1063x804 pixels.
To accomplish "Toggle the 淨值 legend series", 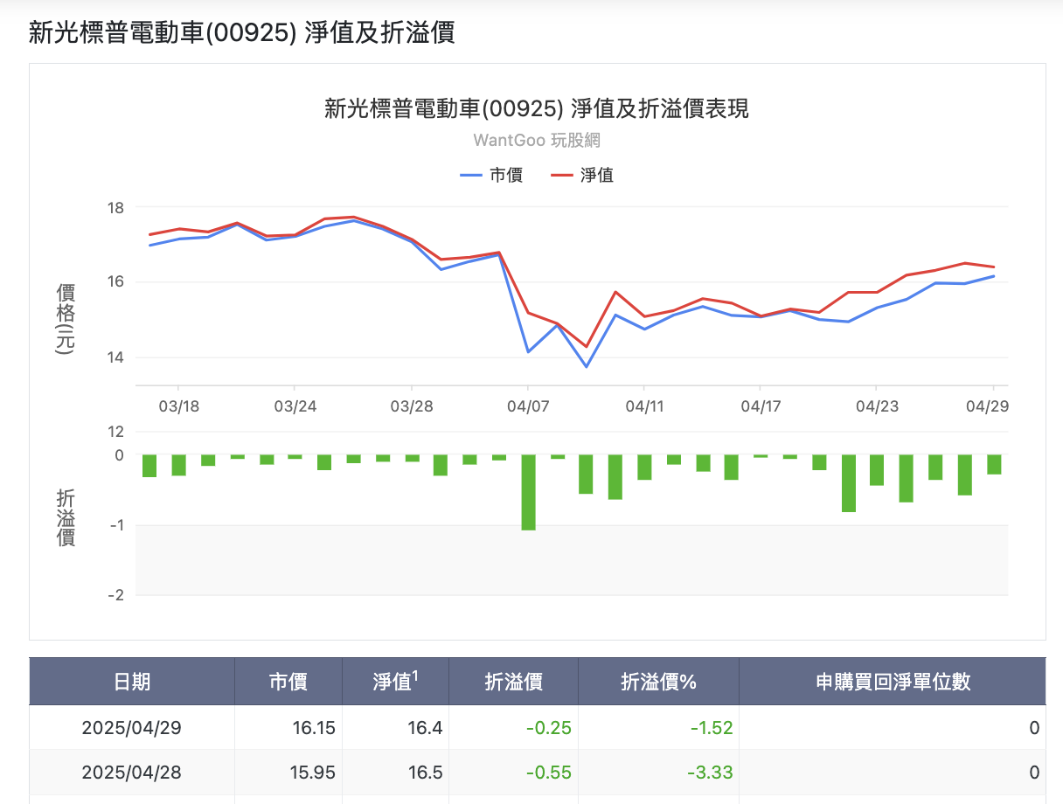I will [x=582, y=175].
